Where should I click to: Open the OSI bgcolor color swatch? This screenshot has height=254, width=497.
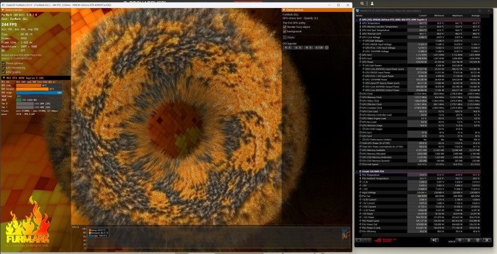pos(327,47)
